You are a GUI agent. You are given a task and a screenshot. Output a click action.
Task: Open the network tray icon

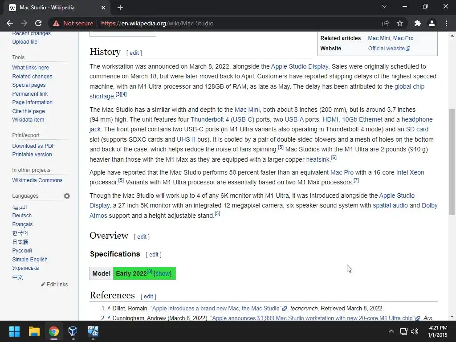(x=403, y=331)
